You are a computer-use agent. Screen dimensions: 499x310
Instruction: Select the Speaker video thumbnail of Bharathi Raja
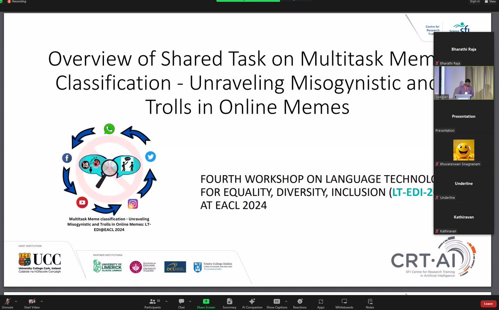(463, 83)
